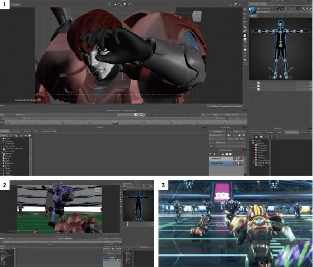Screen dimensions: 313x267
Task: Expand the Cameras node in Navigator
Action: pyautogui.click(x=1, y=141)
